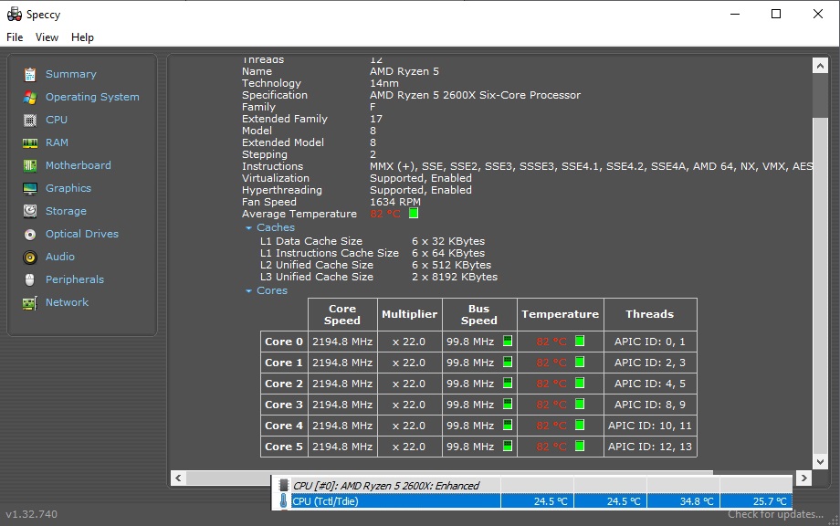Click chip icon beside CPU [#0] overlay row
The width and height of the screenshot is (840, 526).
pyautogui.click(x=284, y=485)
